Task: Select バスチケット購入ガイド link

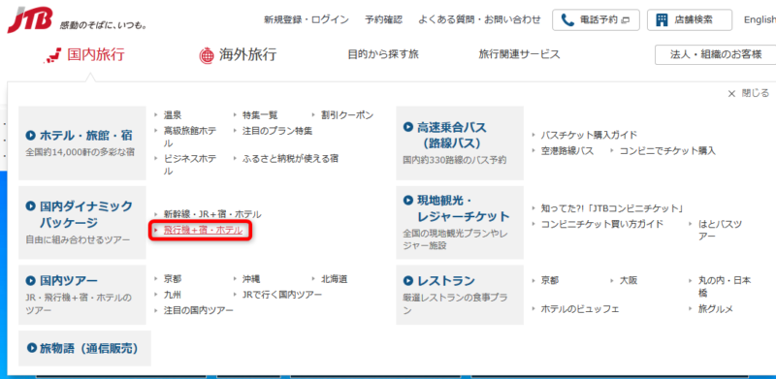Action: point(589,135)
